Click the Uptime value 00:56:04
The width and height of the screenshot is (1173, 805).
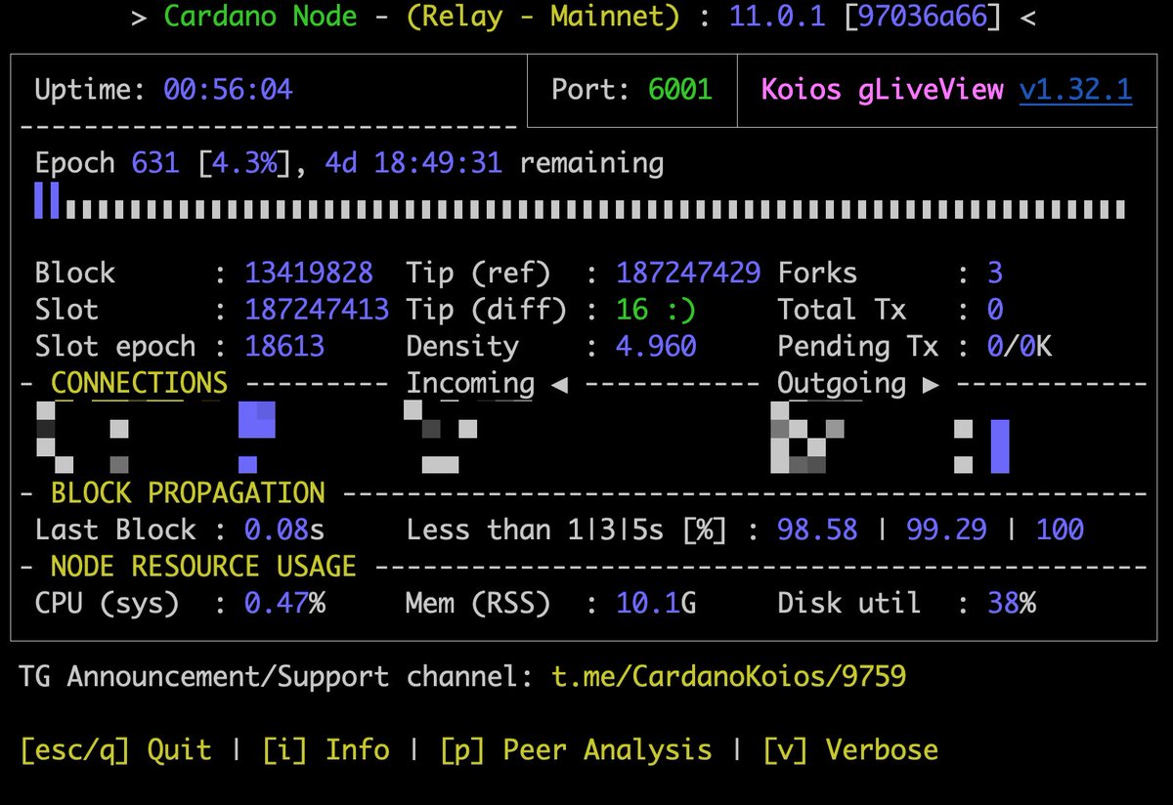228,90
